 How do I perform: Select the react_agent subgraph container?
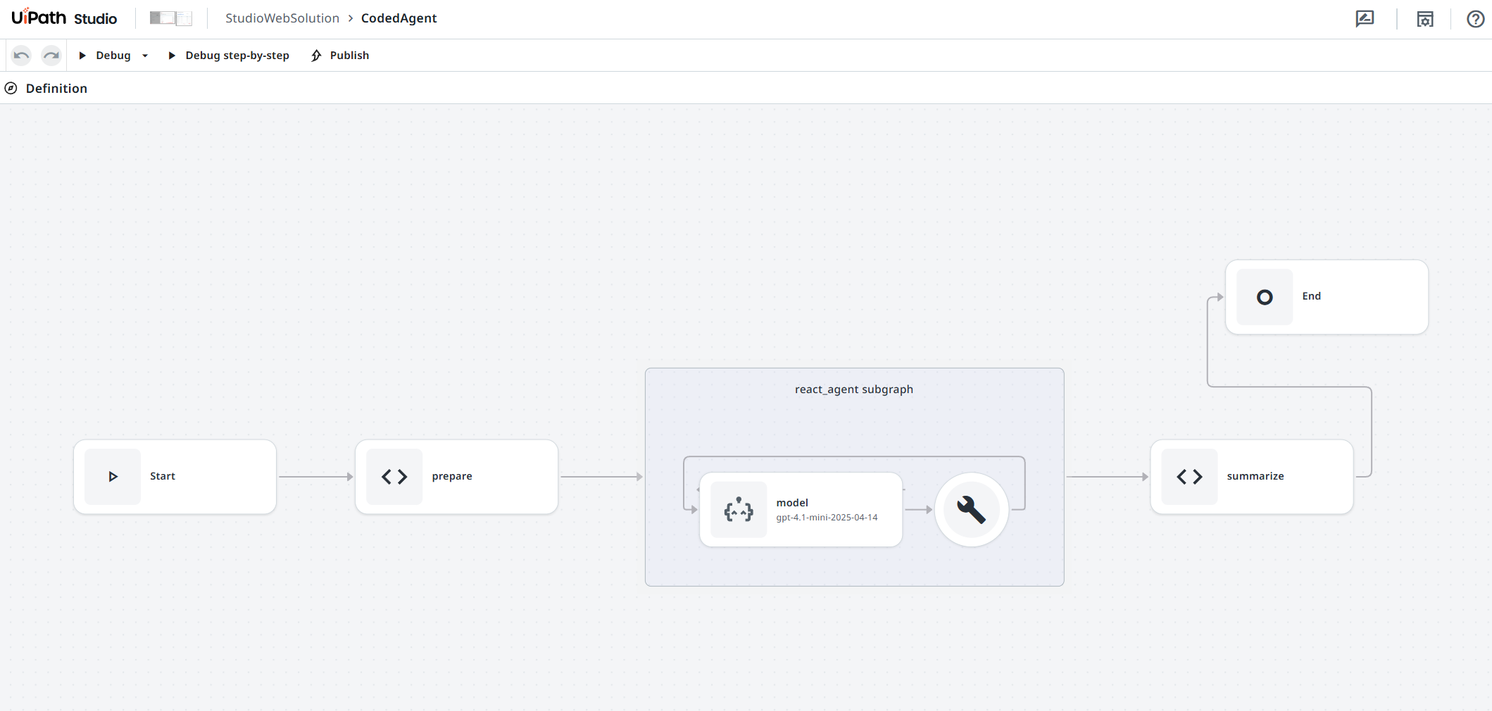(853, 389)
